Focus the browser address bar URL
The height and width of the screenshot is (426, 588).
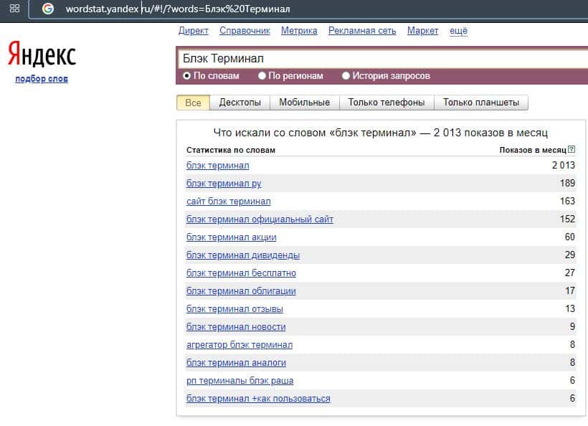click(177, 9)
